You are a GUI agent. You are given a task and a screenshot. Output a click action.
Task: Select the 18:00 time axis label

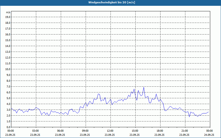click(160, 131)
